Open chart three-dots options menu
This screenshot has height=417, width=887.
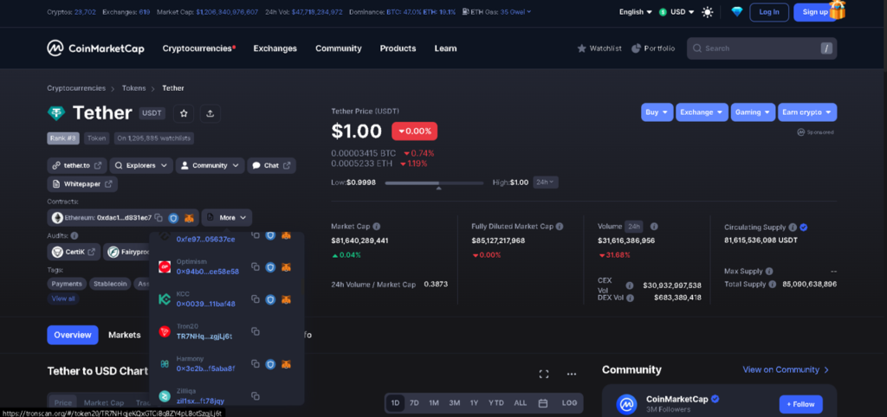point(572,374)
